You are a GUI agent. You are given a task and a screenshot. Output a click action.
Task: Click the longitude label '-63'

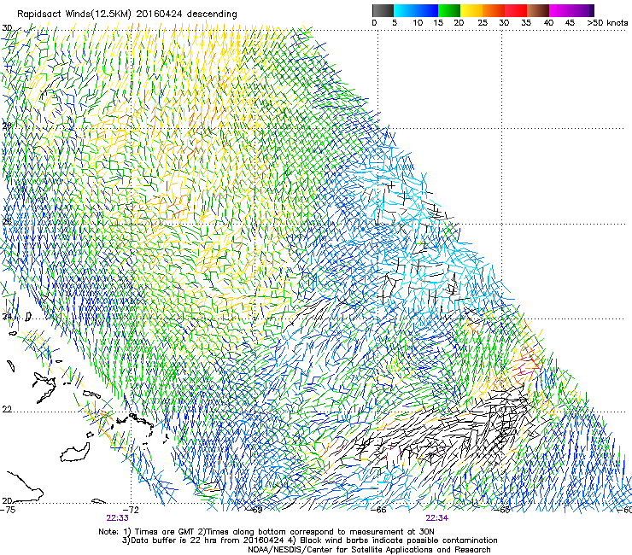[502, 510]
